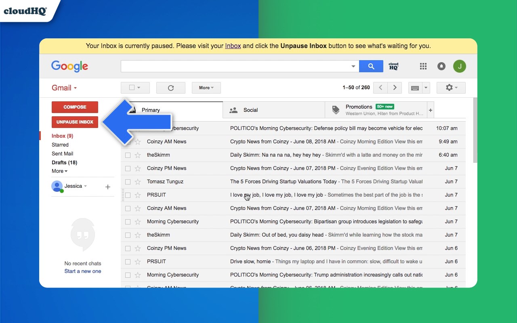Toggle the select-all checkbox in toolbar
The image size is (517, 323).
coord(132,88)
